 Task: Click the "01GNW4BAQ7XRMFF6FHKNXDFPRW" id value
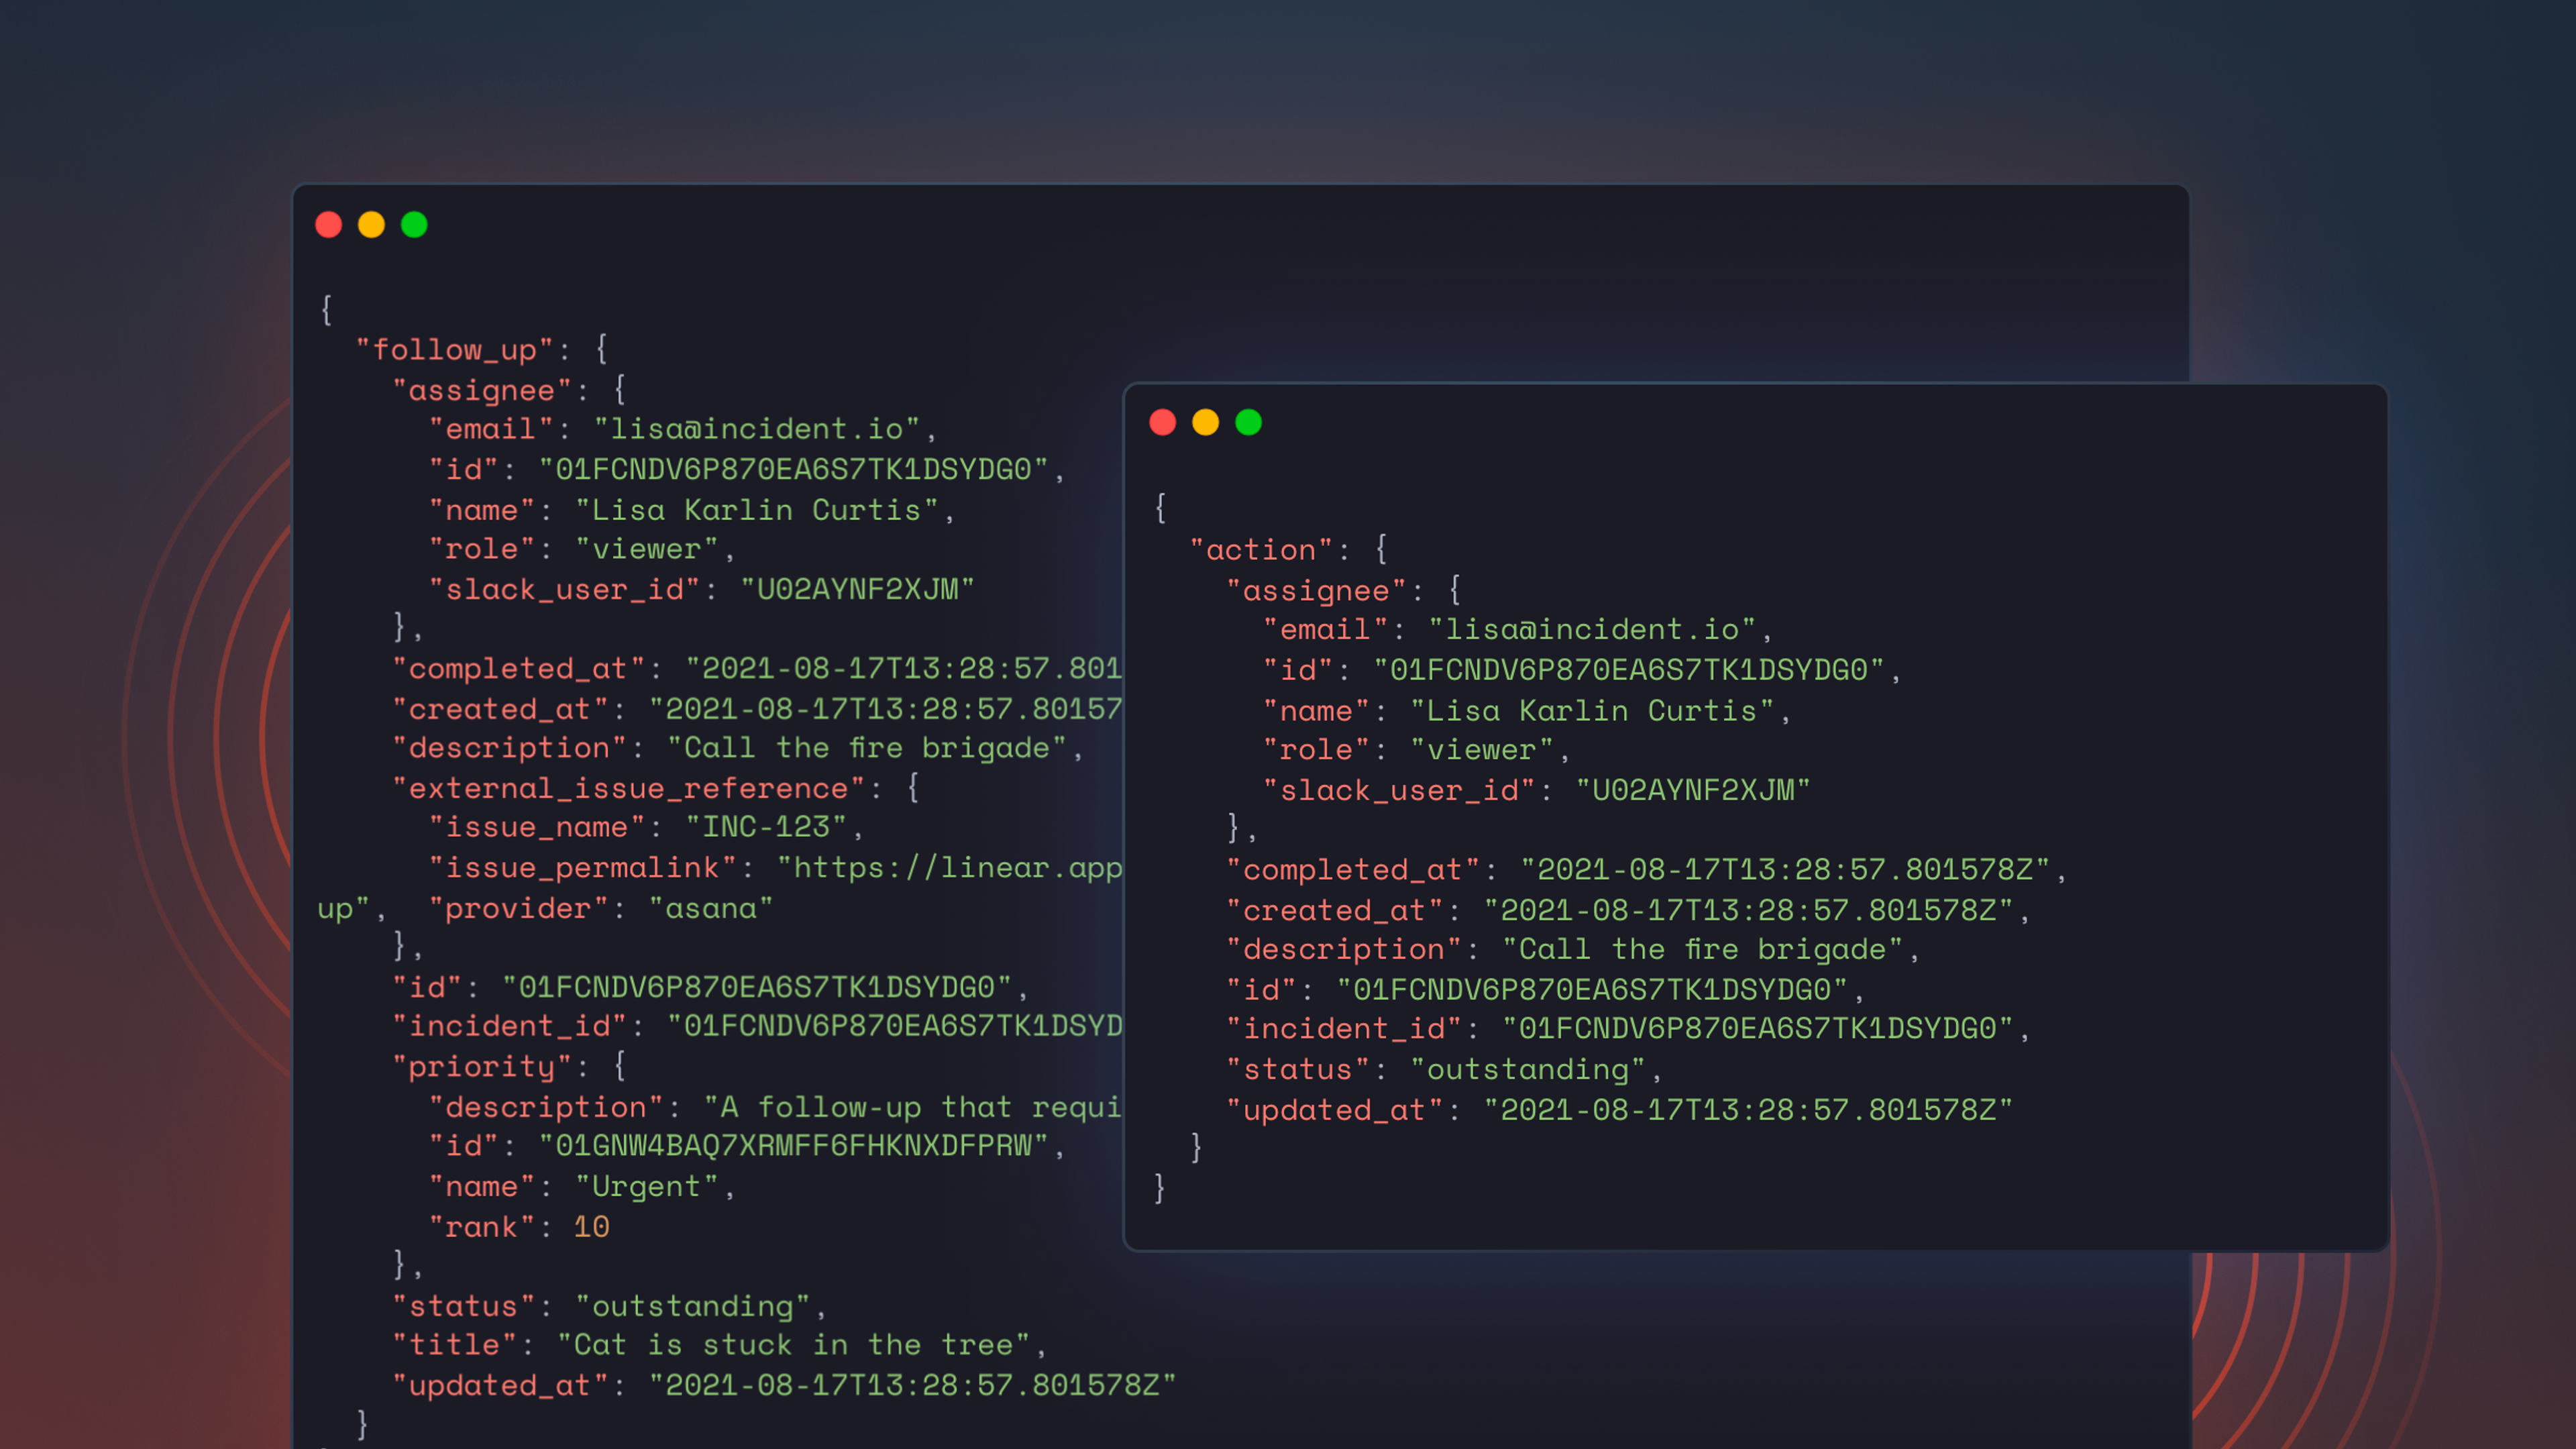(794, 1146)
